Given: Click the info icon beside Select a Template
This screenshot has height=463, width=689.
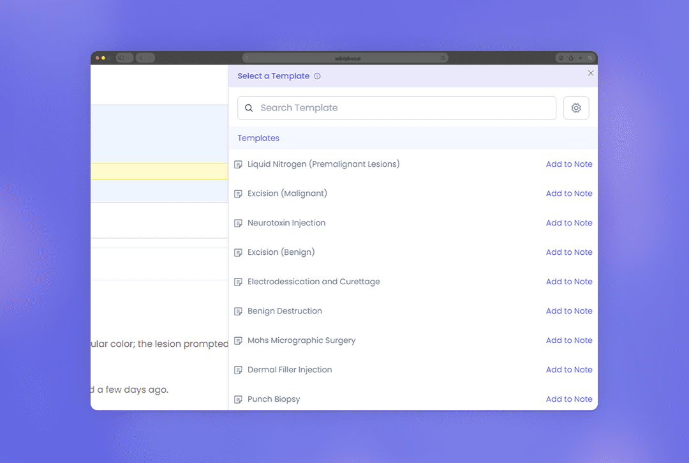Looking at the screenshot, I should [317, 76].
